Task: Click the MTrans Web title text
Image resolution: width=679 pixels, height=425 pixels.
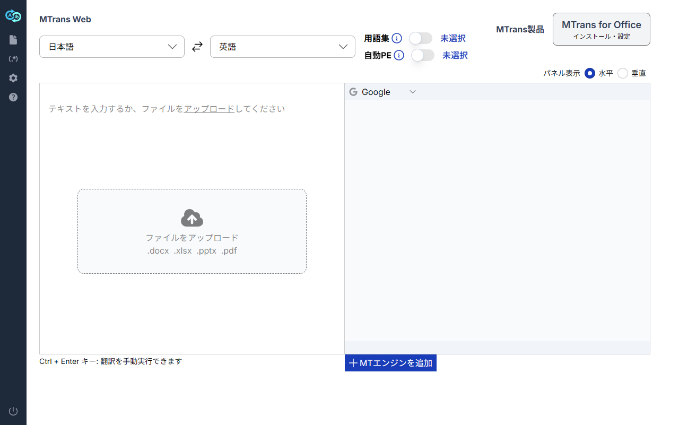Action: (65, 19)
